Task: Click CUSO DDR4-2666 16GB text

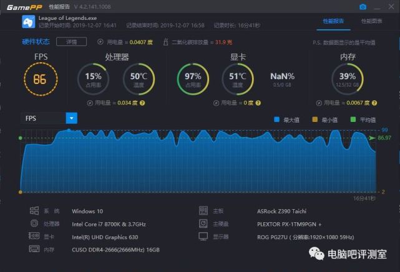Action: pos(116,250)
